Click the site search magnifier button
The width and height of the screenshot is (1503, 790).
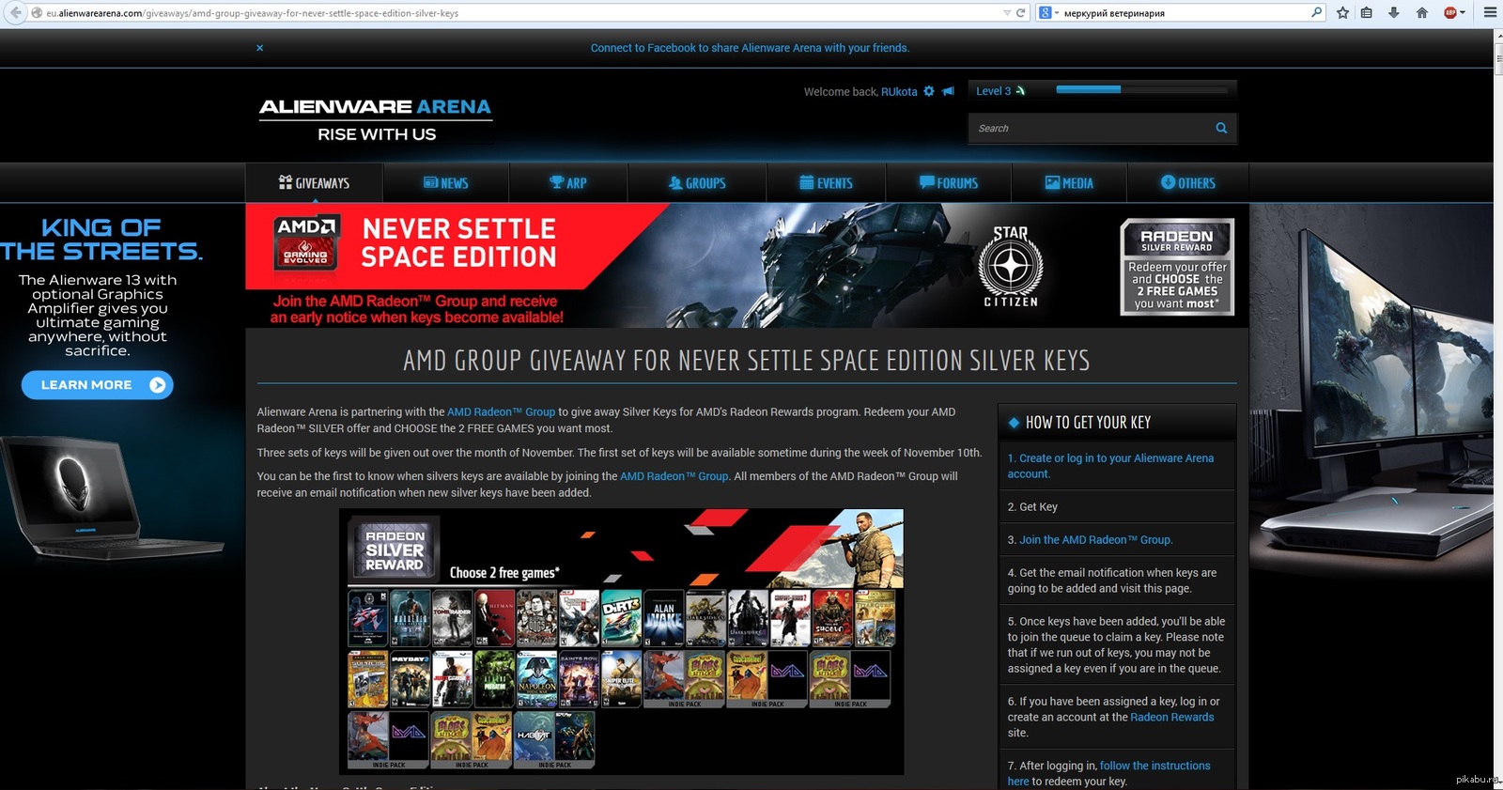[x=1221, y=129]
